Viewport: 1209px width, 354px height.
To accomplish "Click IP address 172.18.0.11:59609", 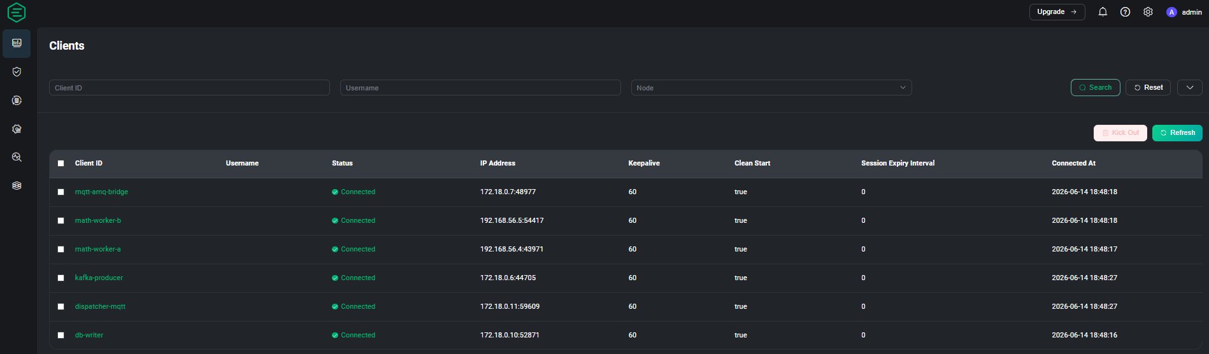I will click(510, 307).
